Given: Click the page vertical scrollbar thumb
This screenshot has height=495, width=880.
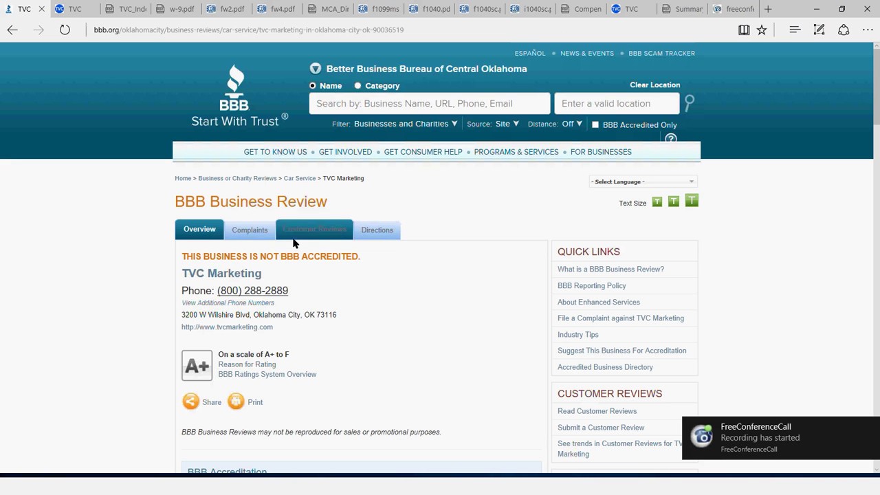Looking at the screenshot, I should tap(876, 86).
